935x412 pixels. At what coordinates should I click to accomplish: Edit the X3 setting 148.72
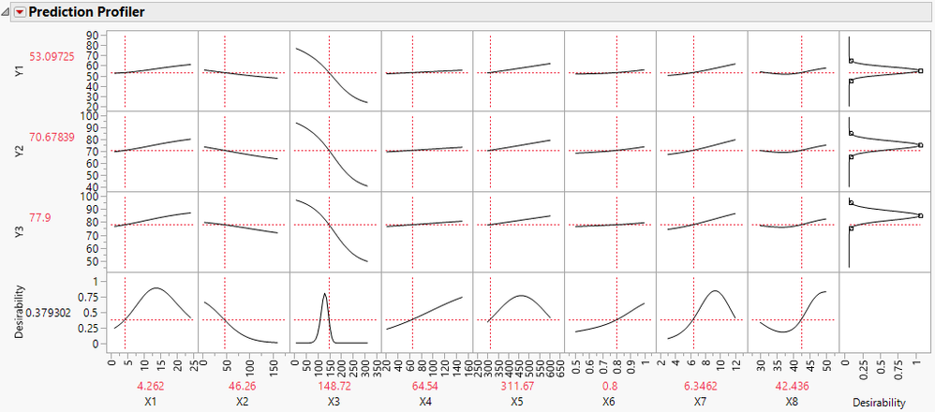point(334,386)
